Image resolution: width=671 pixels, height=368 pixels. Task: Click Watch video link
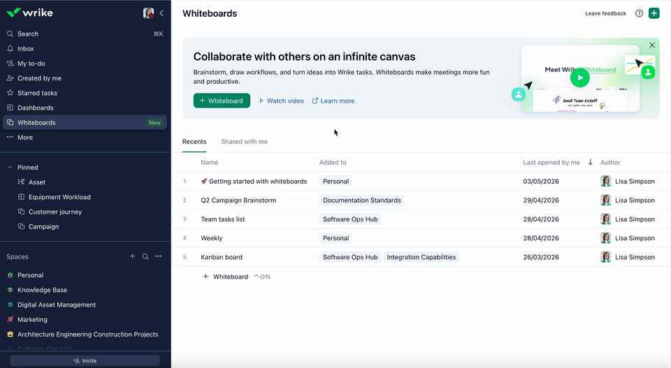282,101
